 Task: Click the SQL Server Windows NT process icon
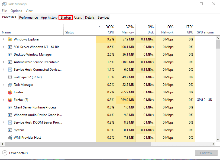pyautogui.click(x=10, y=47)
